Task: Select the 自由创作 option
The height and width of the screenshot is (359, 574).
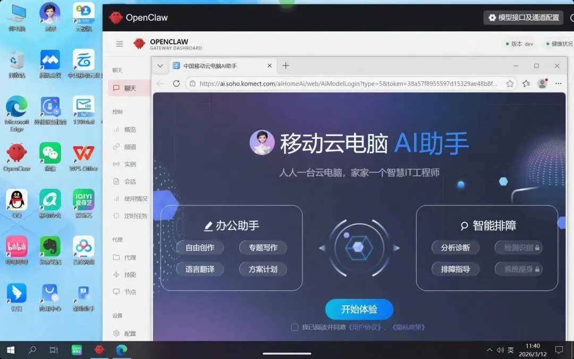Action: [x=200, y=248]
